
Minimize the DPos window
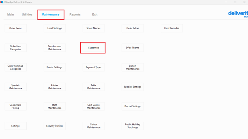[226, 2]
